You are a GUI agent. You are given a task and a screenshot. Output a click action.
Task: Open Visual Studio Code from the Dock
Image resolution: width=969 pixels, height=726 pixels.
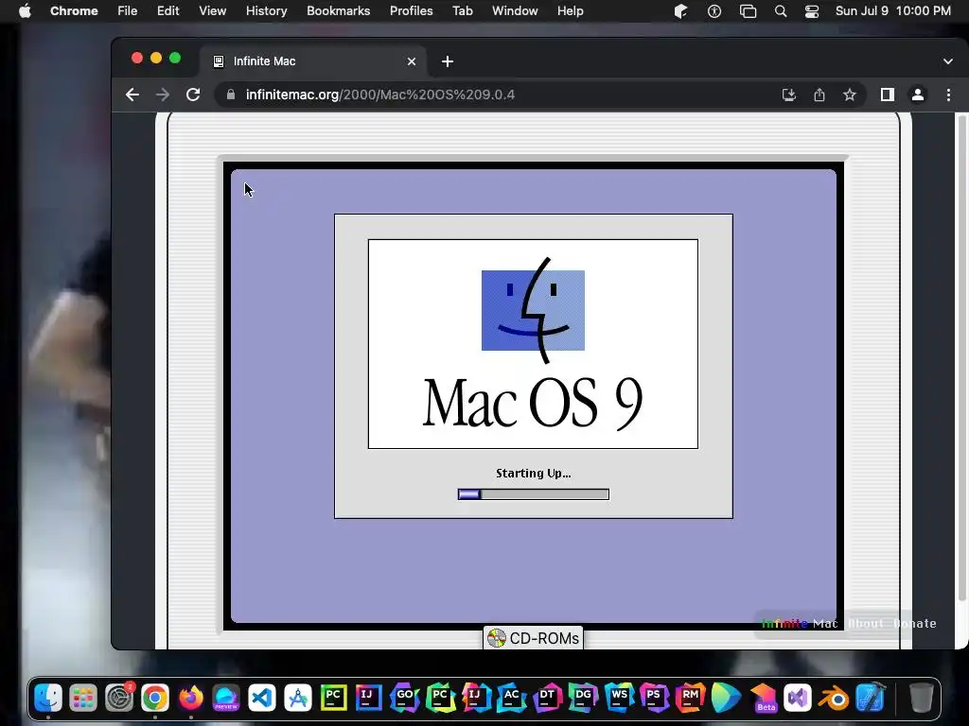click(262, 699)
